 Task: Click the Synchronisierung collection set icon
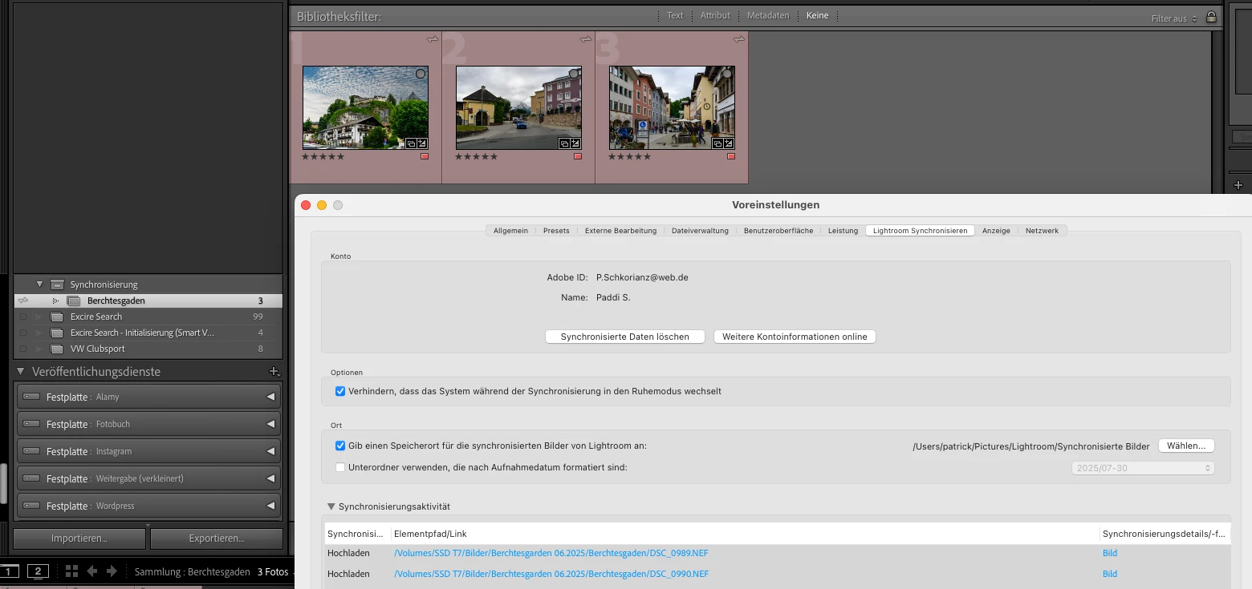[x=57, y=284]
